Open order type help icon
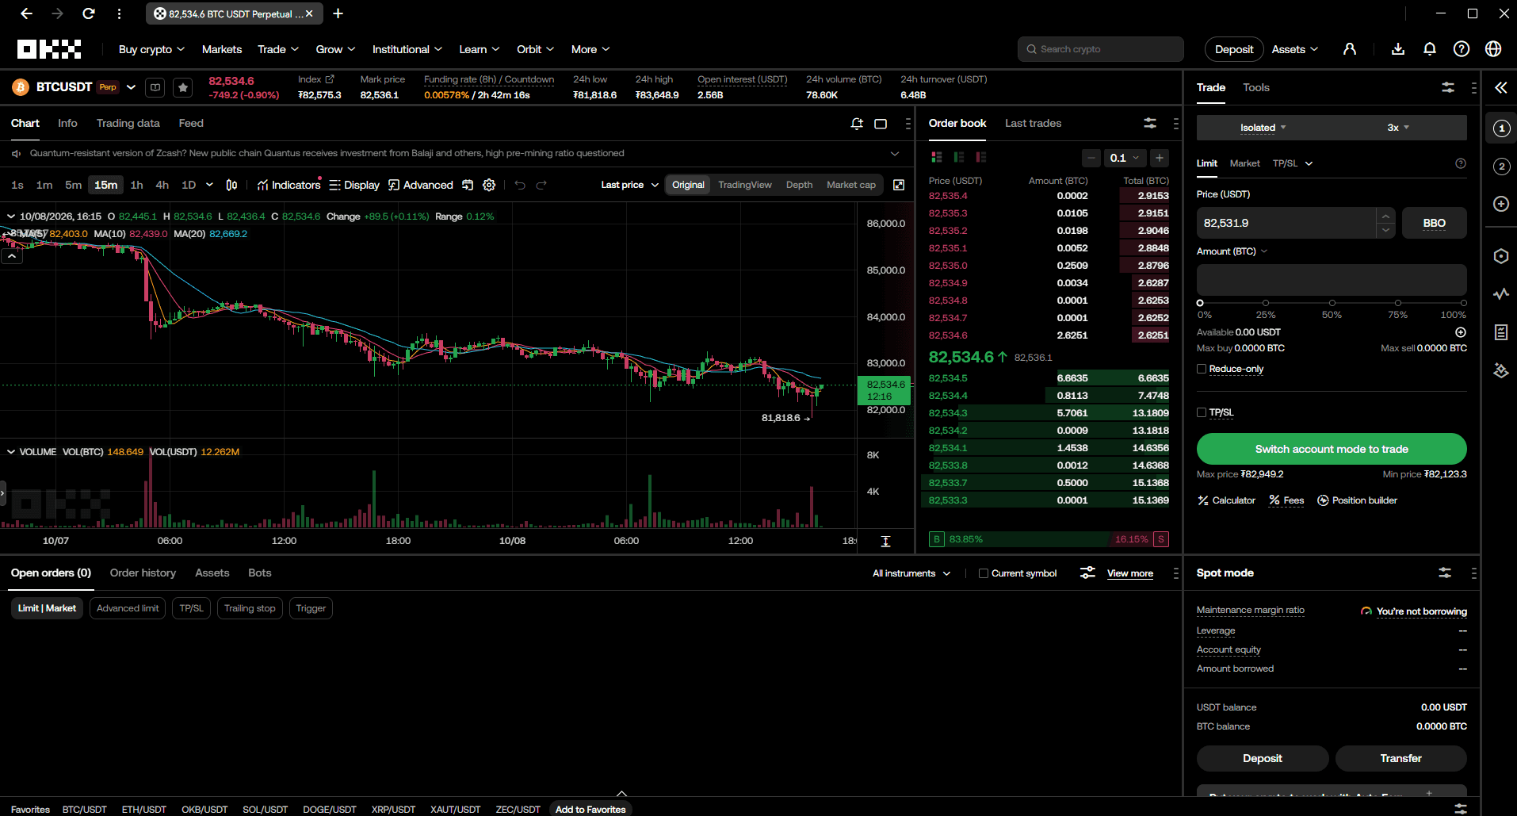1517x816 pixels. (x=1461, y=163)
